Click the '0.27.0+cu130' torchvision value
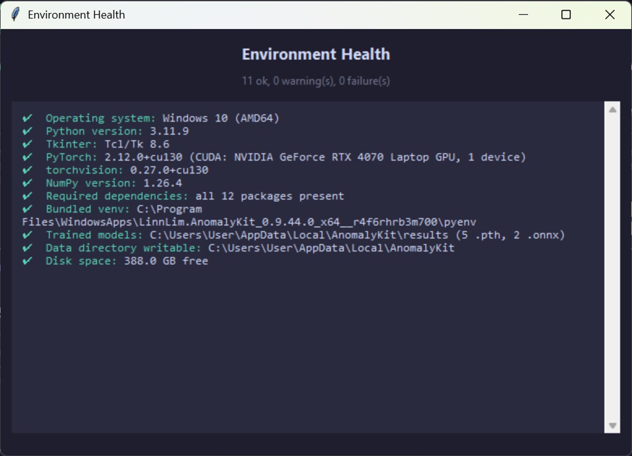 [169, 170]
